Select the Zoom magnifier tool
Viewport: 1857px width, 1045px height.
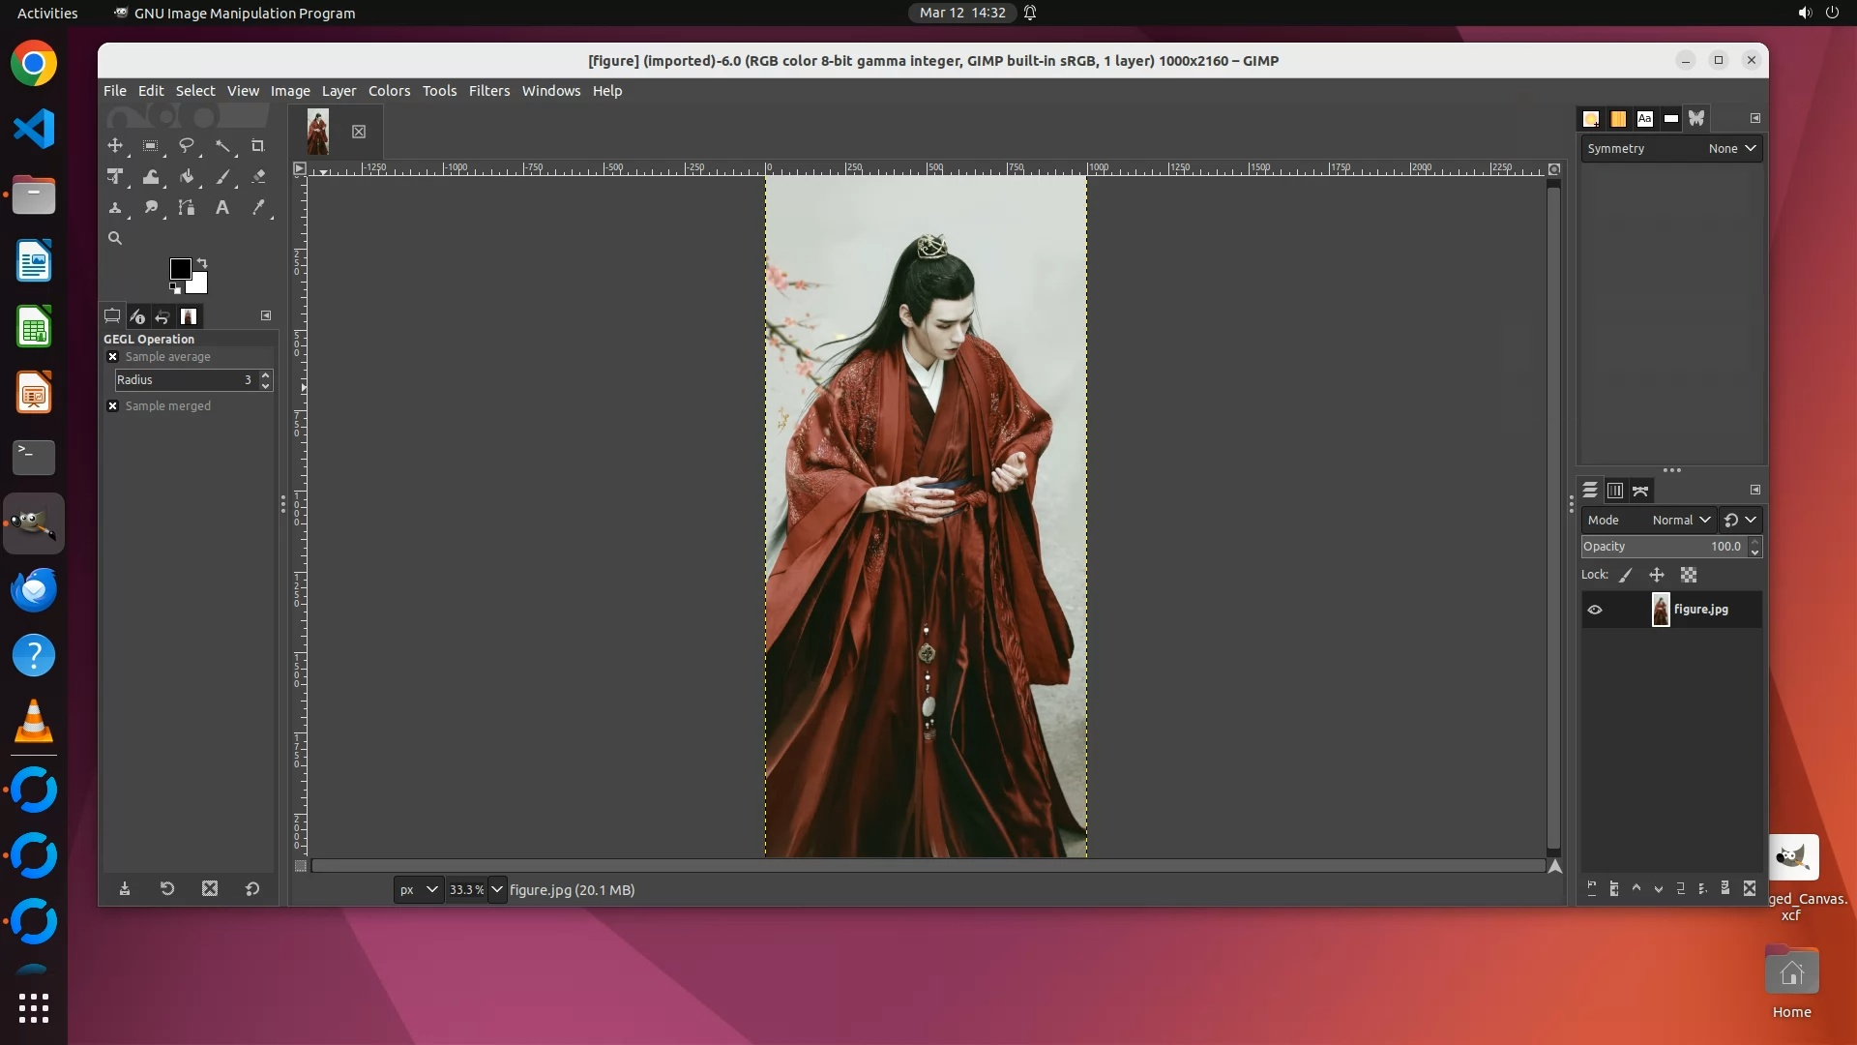coord(115,238)
